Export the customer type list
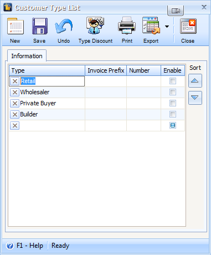This screenshot has width=211, height=255. point(151,26)
